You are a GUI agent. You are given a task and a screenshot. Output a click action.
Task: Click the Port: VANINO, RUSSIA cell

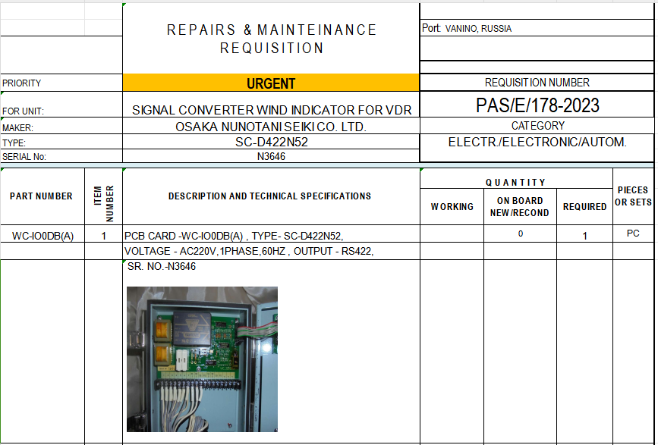click(537, 29)
